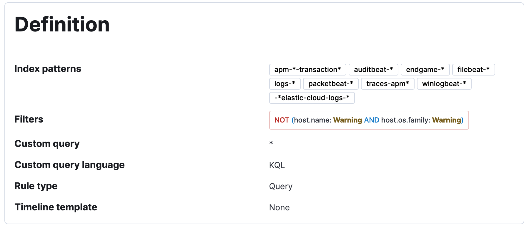The height and width of the screenshot is (228, 529).
Task: Select the None timeline template value
Action: pos(279,207)
